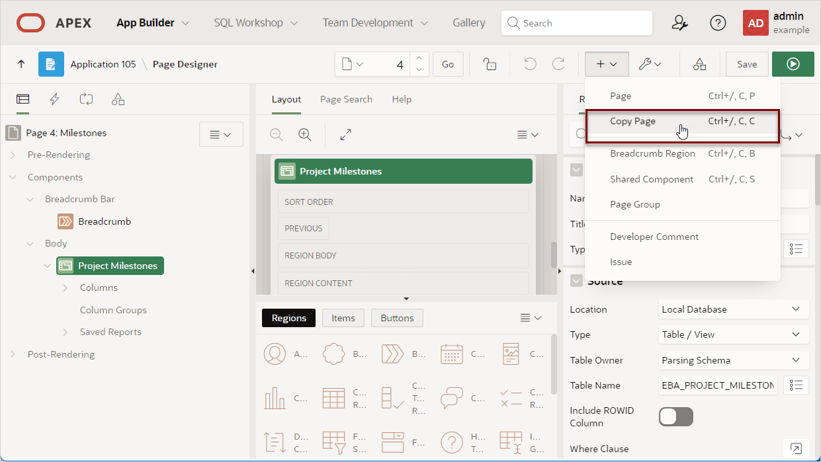Collapse the Source section checkbox arrow

click(576, 280)
